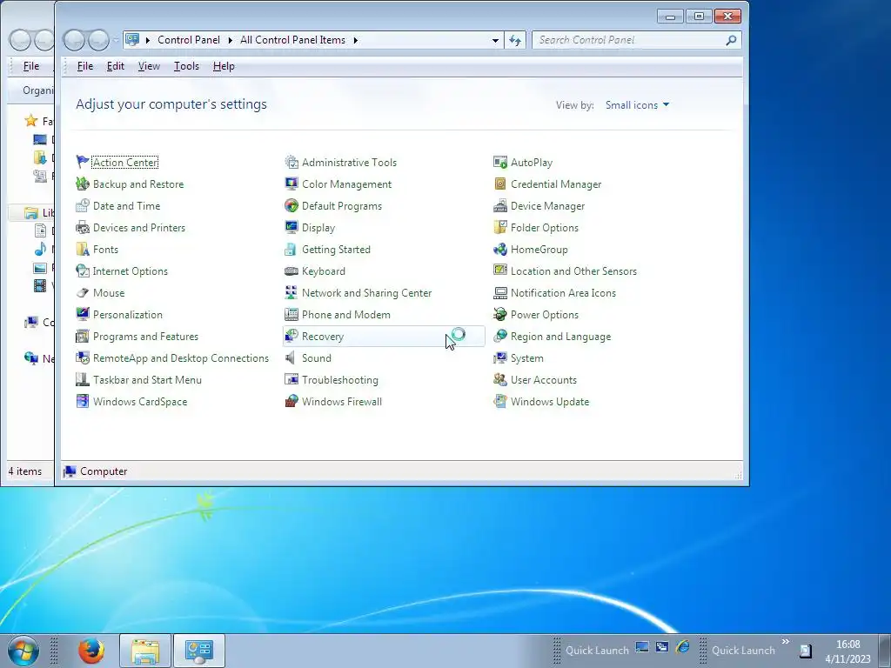
Task: Launch Firefox from the taskbar
Action: pyautogui.click(x=90, y=651)
